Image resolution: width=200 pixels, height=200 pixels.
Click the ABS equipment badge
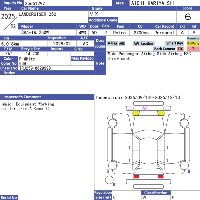[122, 43]
